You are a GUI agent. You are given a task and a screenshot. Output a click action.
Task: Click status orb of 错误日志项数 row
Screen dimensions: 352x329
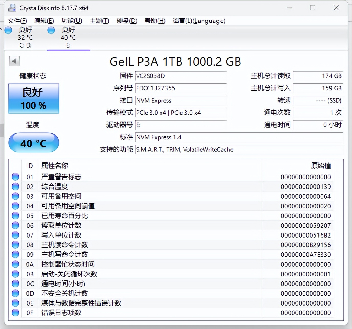15,313
